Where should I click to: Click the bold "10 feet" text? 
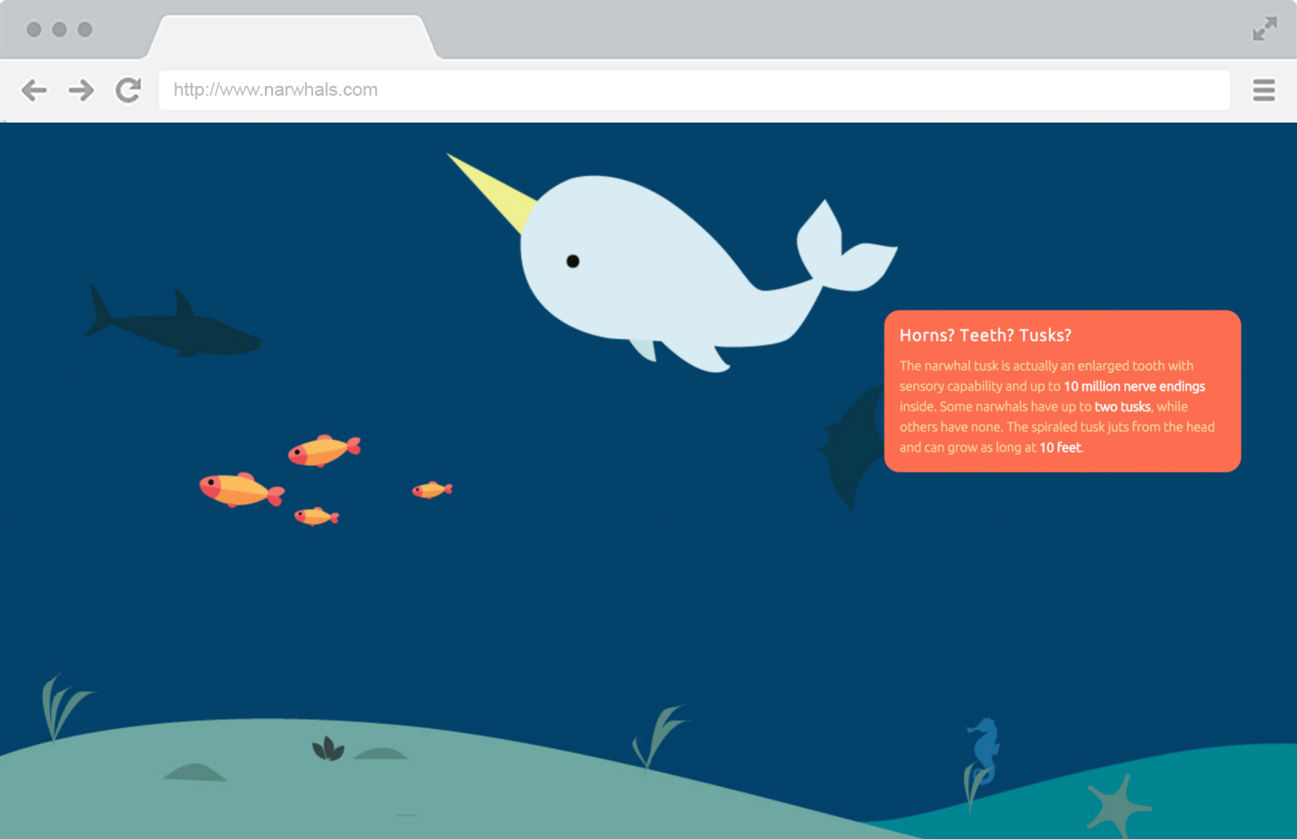click(1060, 447)
